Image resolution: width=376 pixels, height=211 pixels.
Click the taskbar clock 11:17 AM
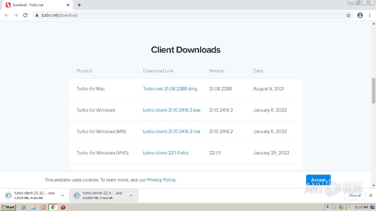pos(361,207)
